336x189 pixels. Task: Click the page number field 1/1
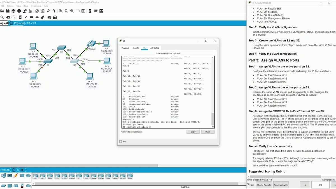(x=321, y=185)
